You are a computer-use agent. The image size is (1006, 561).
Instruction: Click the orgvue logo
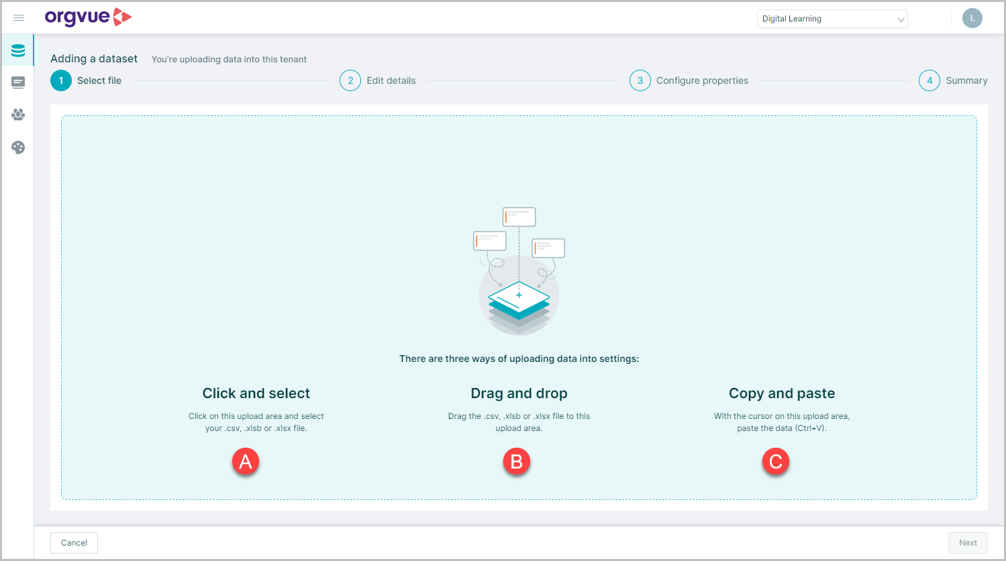(88, 17)
